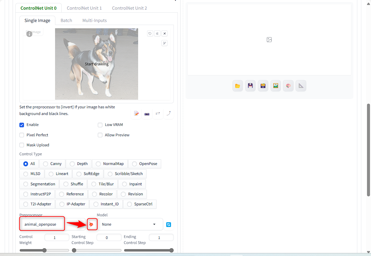This screenshot has height=256, width=371.
Task: Click the reverse-arrows mirror webcam icon
Action: (x=157, y=113)
